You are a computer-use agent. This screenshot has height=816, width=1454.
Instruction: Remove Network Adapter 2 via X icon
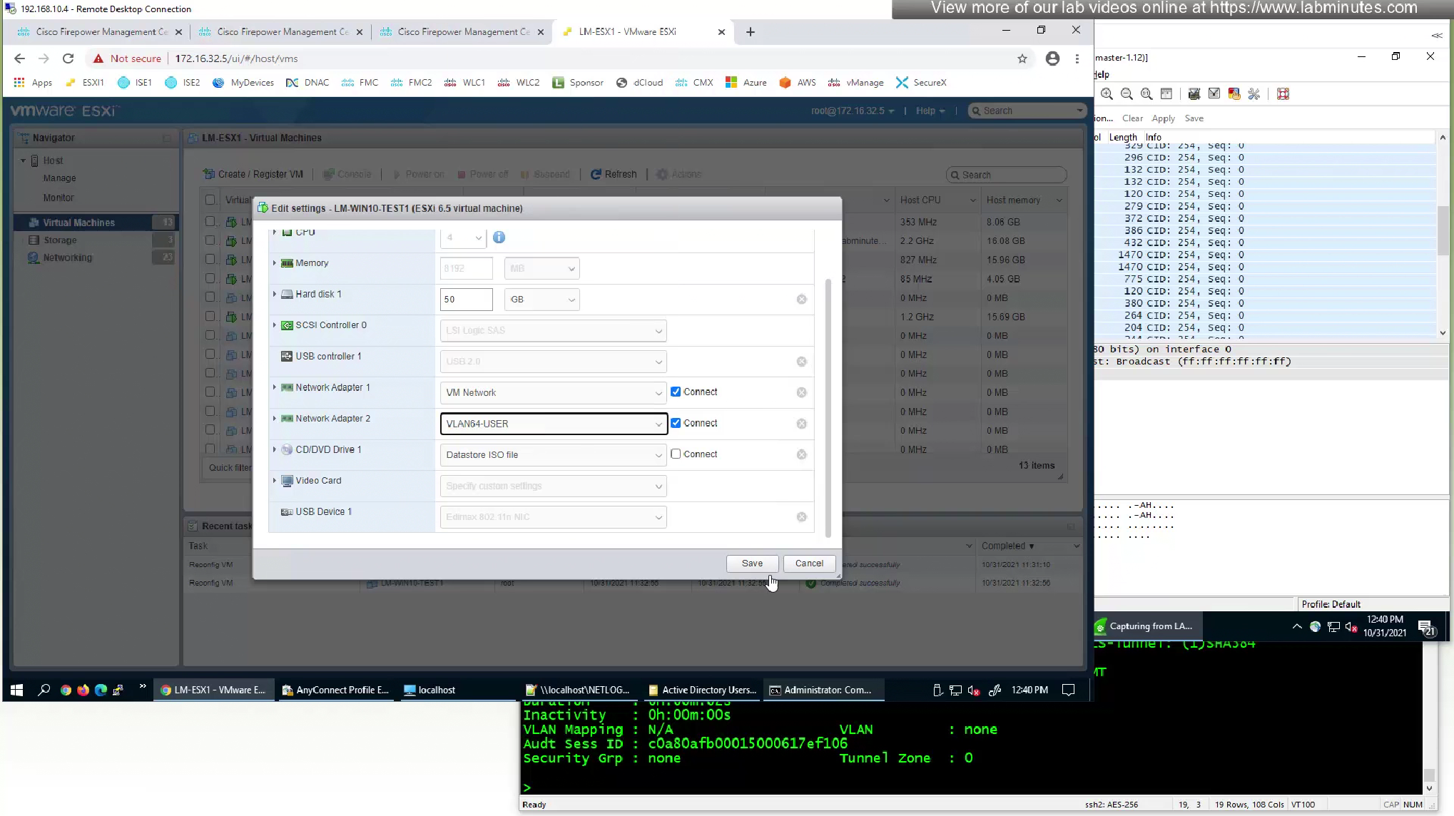click(x=801, y=424)
